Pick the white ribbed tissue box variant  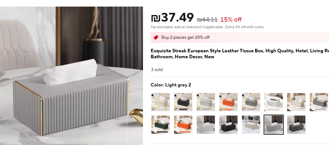(206, 125)
